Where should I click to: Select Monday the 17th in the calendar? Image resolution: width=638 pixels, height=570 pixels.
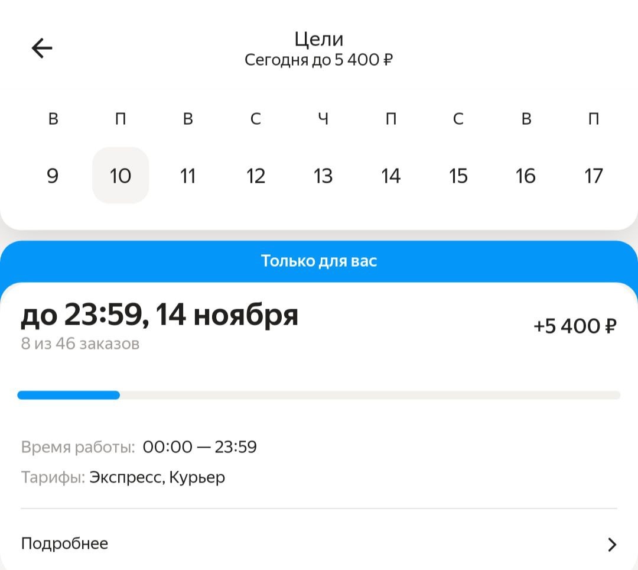[593, 175]
